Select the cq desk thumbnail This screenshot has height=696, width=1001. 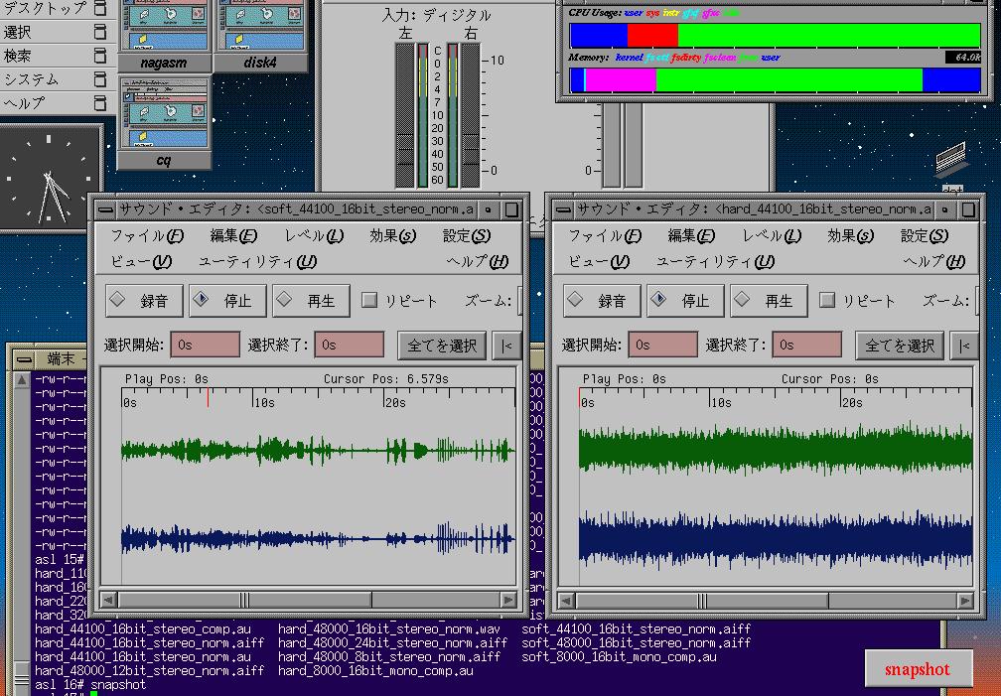(x=165, y=121)
